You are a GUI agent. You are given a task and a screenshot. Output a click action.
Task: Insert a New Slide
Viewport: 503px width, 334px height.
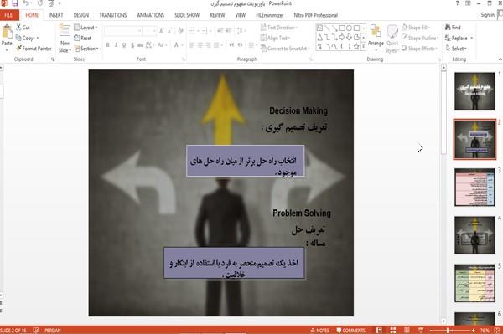(65, 39)
